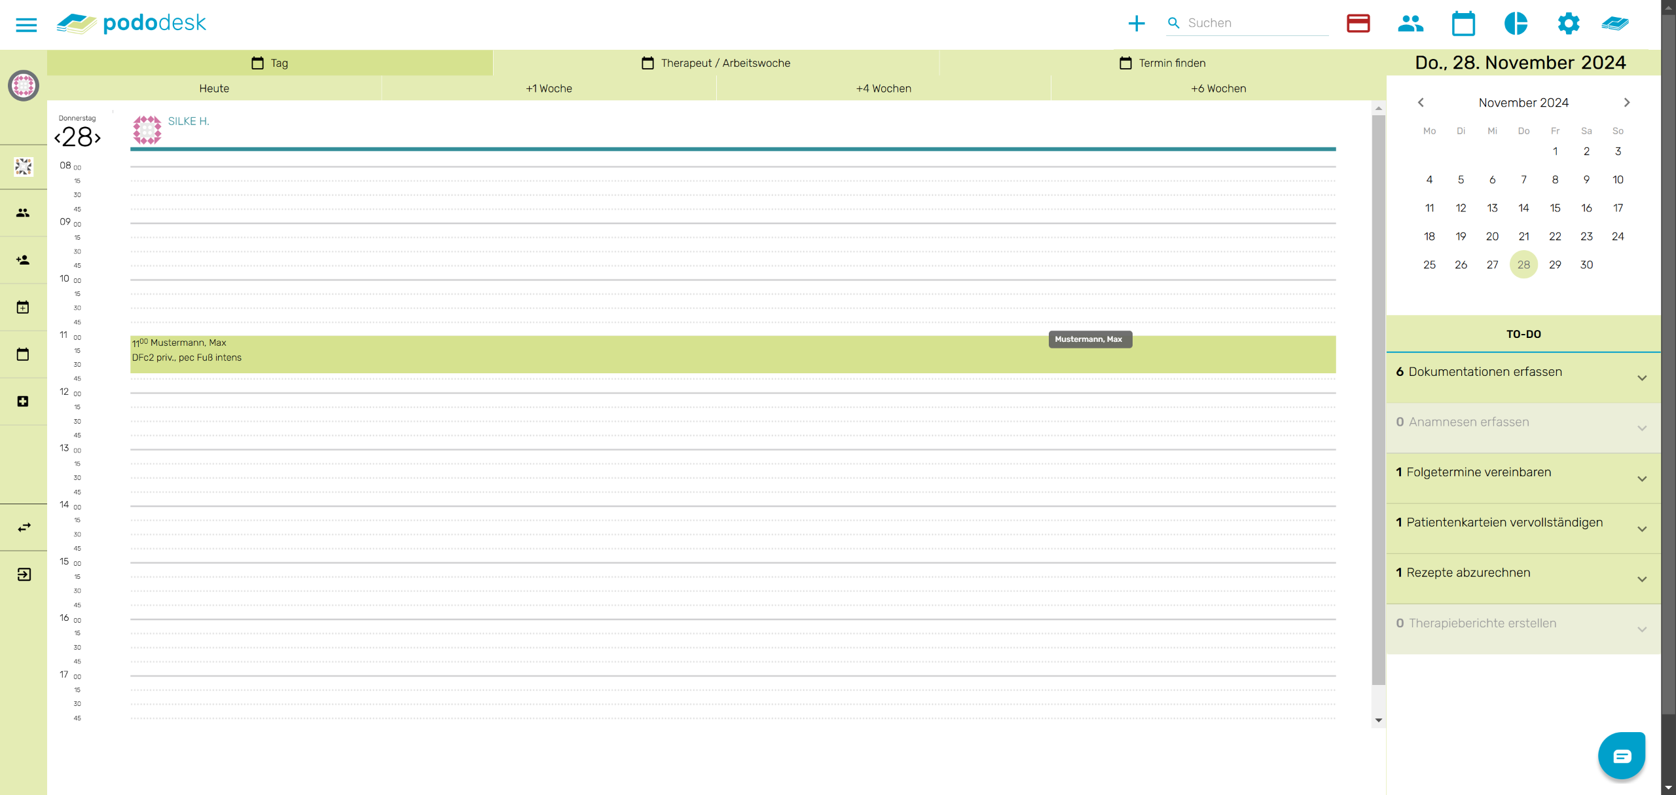Open the hamburger main menu

pos(26,25)
